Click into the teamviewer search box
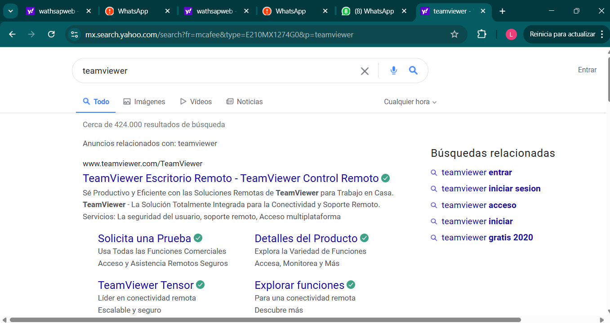Screen dimensions: 610x323 pos(218,71)
